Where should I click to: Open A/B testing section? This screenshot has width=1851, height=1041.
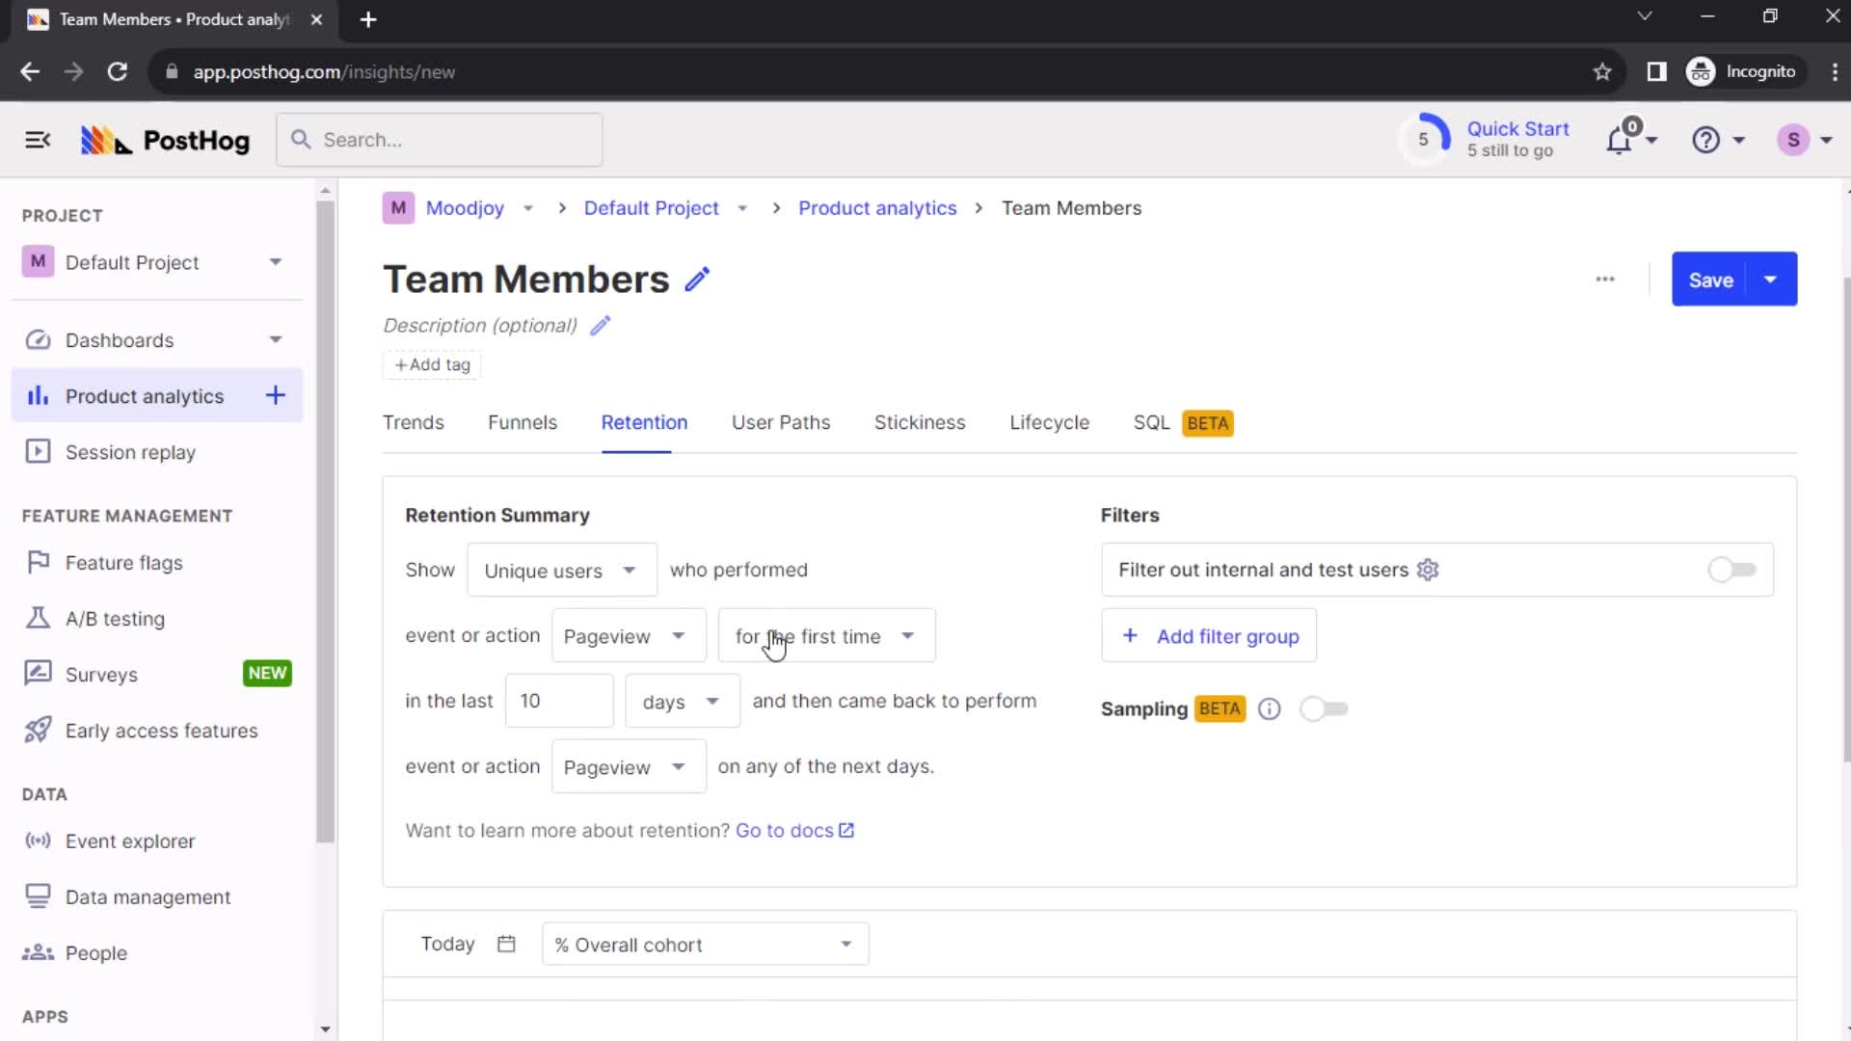tap(115, 619)
